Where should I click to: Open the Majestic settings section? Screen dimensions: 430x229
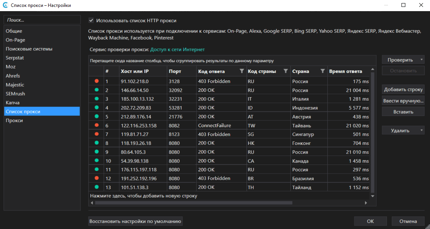pos(42,85)
